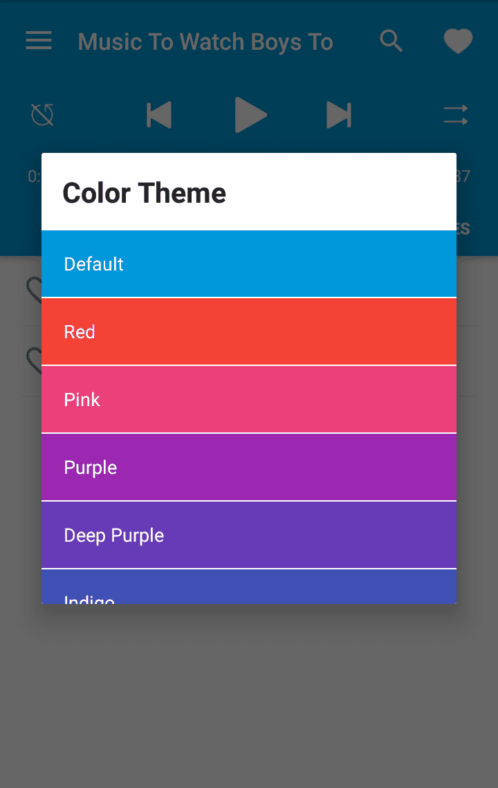Select the Purple color theme
Screen dimensions: 498x788
(249, 467)
